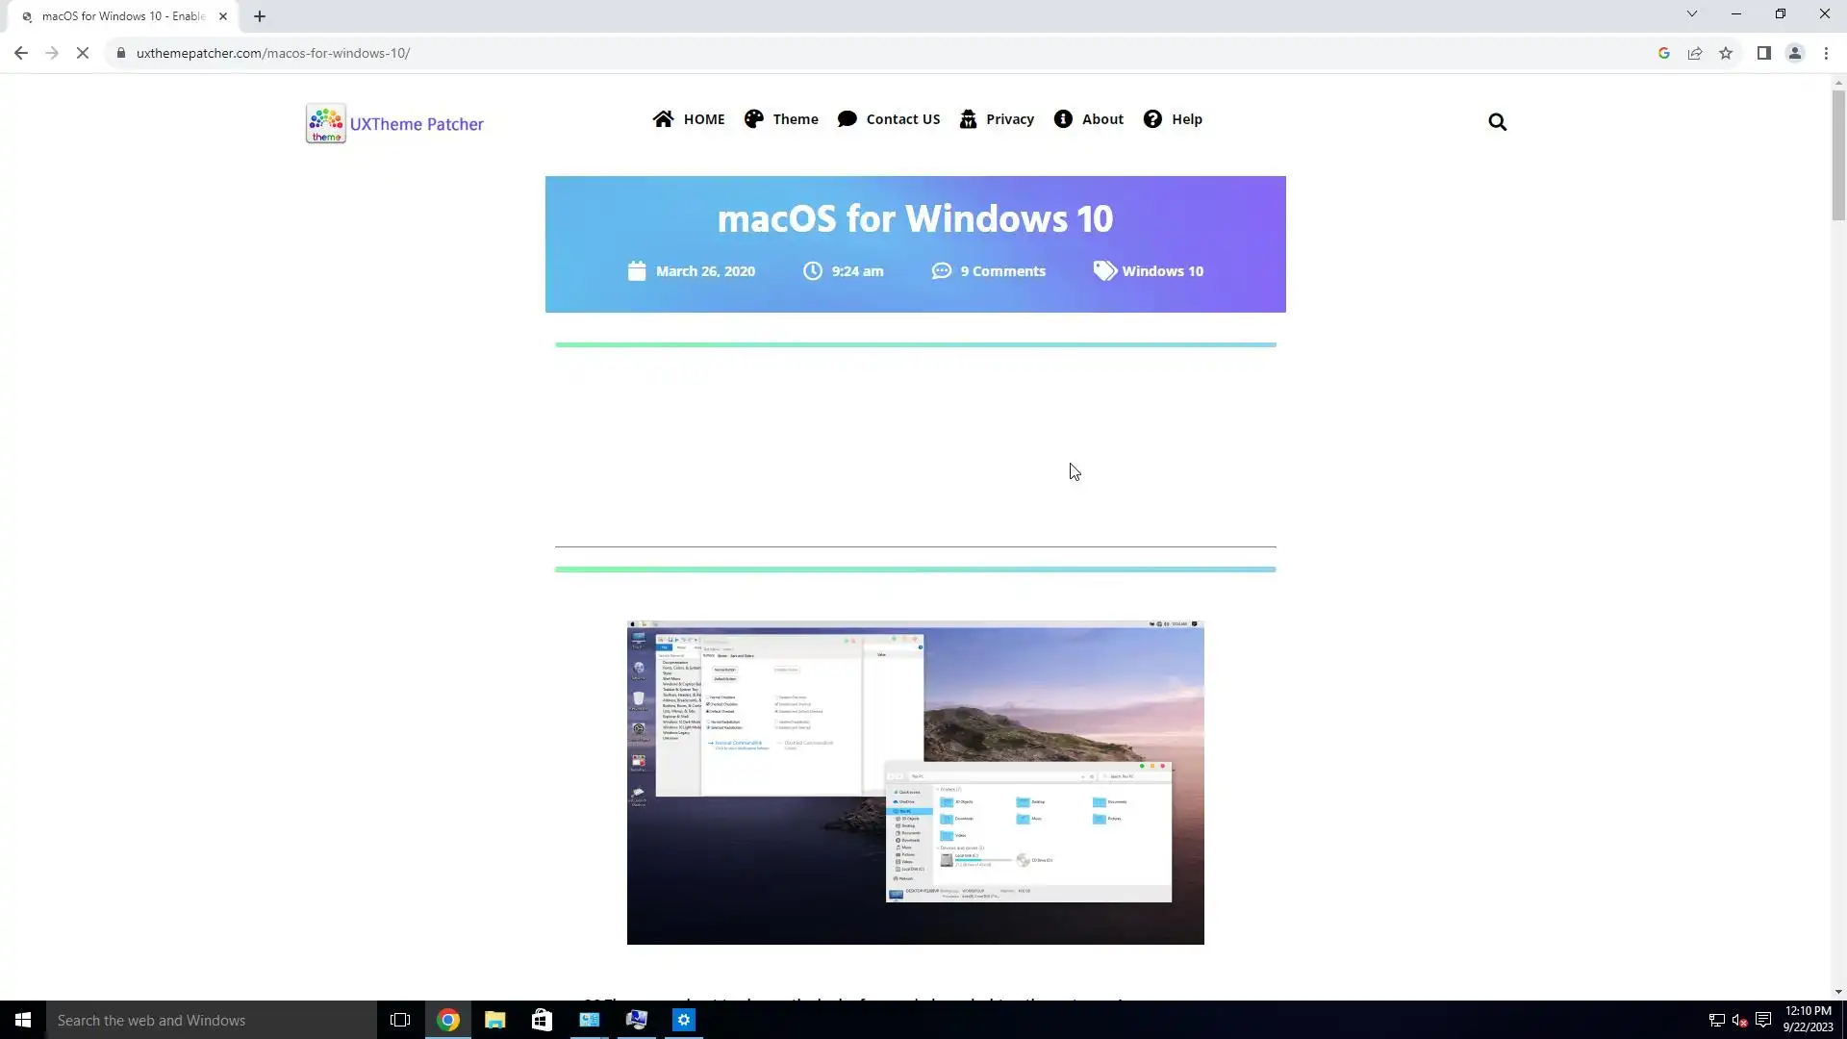Open File Explorer from the taskbar

tap(494, 1020)
